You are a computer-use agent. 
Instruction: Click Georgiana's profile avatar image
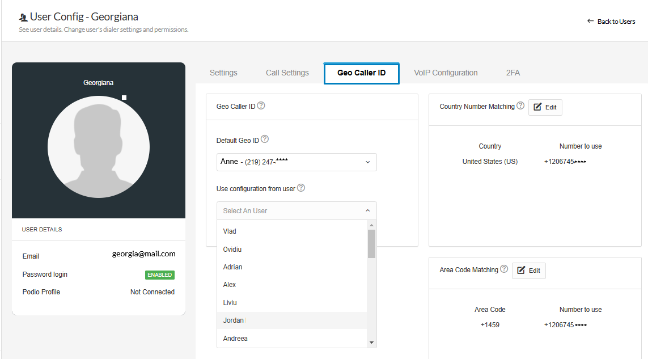99,147
